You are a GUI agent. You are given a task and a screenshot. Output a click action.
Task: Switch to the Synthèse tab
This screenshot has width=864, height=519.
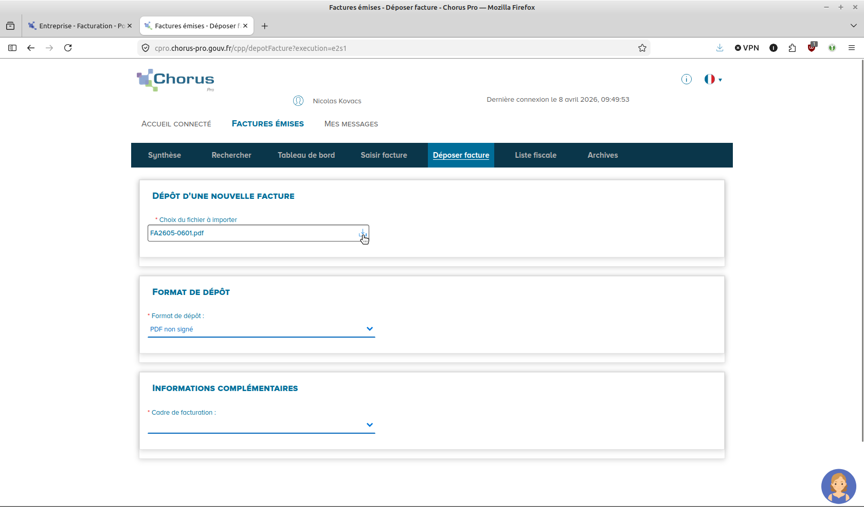point(165,155)
